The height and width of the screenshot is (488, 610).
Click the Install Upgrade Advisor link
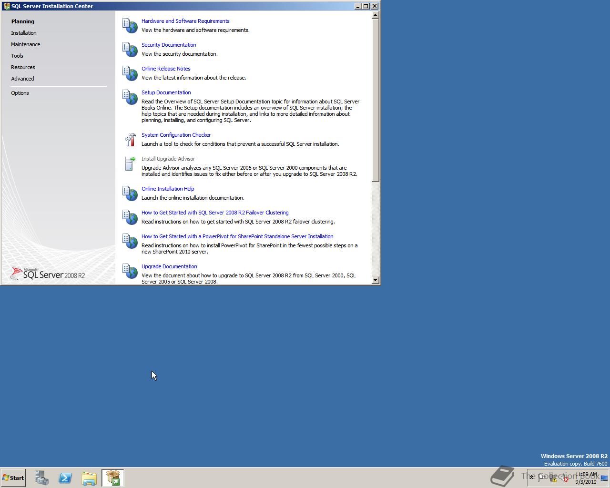[168, 159]
